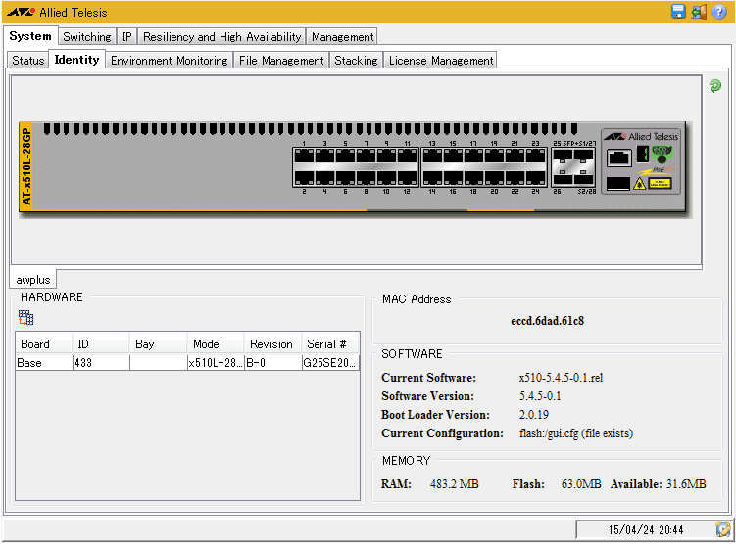This screenshot has height=544, width=736.
Task: Open the Resiliency and High Availability tab
Action: pos(222,37)
